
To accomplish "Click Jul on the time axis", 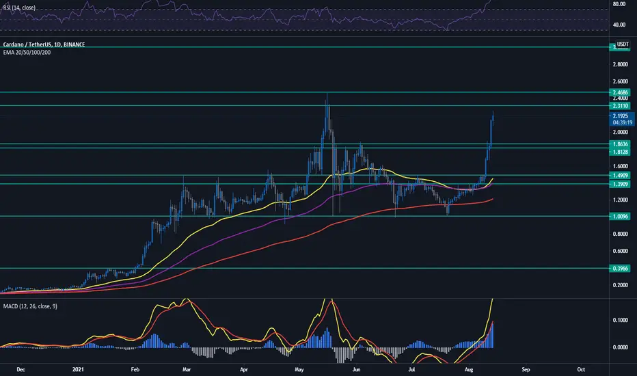I will click(411, 369).
